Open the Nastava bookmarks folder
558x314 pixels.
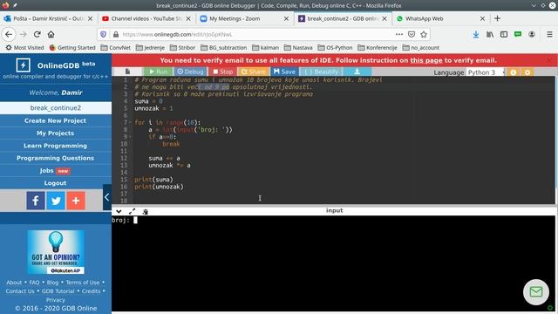(x=298, y=48)
